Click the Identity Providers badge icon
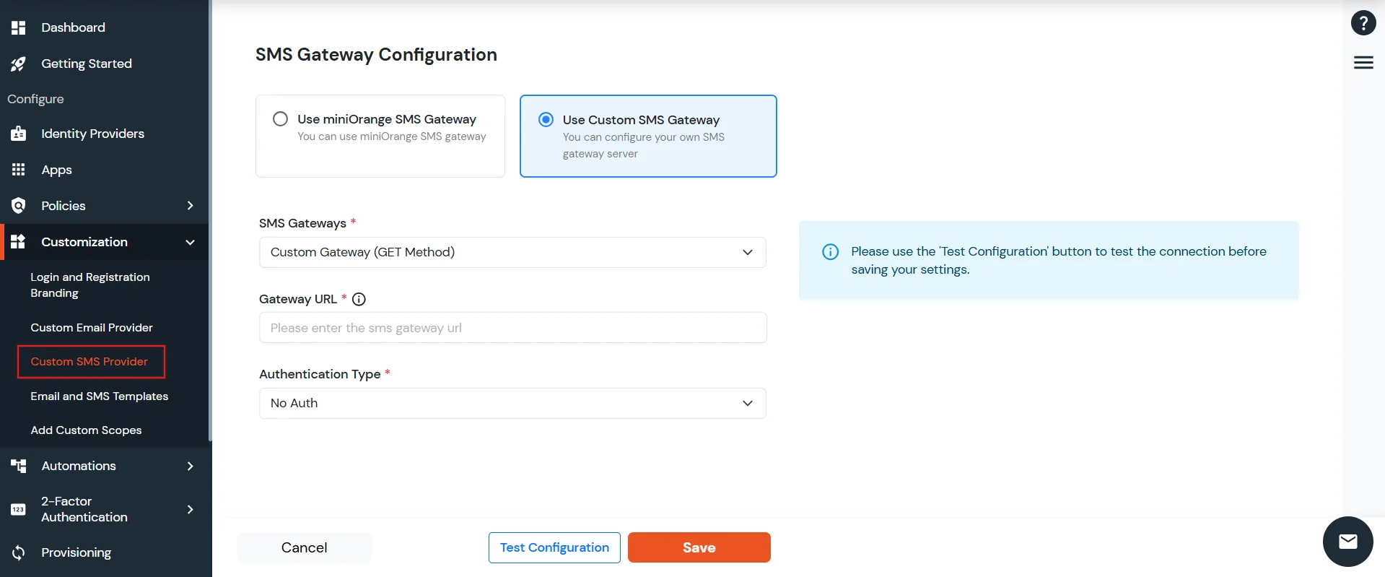The image size is (1385, 577). pyautogui.click(x=19, y=134)
